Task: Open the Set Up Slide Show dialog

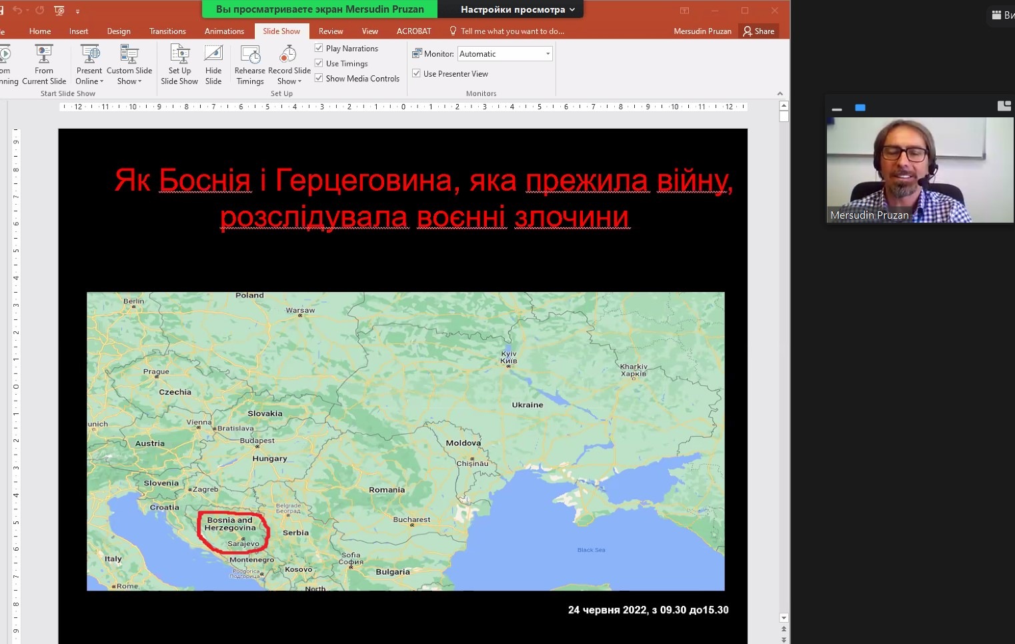Action: [x=179, y=55]
